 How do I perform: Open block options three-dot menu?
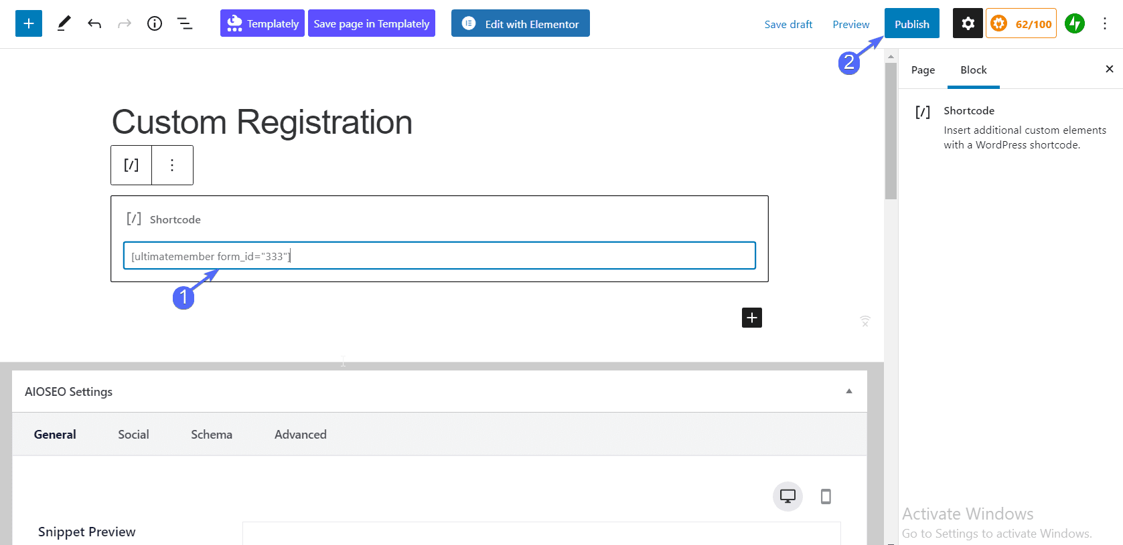(x=172, y=165)
